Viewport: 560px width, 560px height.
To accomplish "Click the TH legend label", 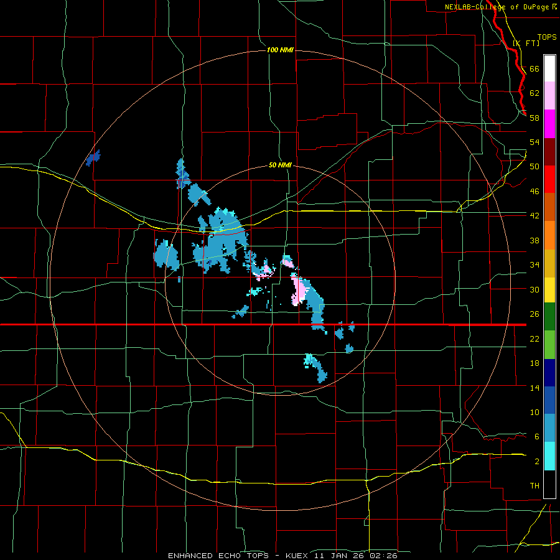I will tap(534, 486).
